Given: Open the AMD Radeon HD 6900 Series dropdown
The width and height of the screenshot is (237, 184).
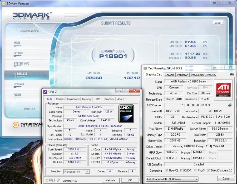Looking at the screenshot, I should (172, 179).
